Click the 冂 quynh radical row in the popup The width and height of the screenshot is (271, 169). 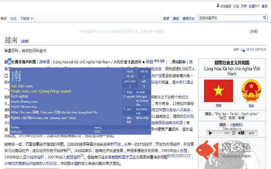pos(135,101)
